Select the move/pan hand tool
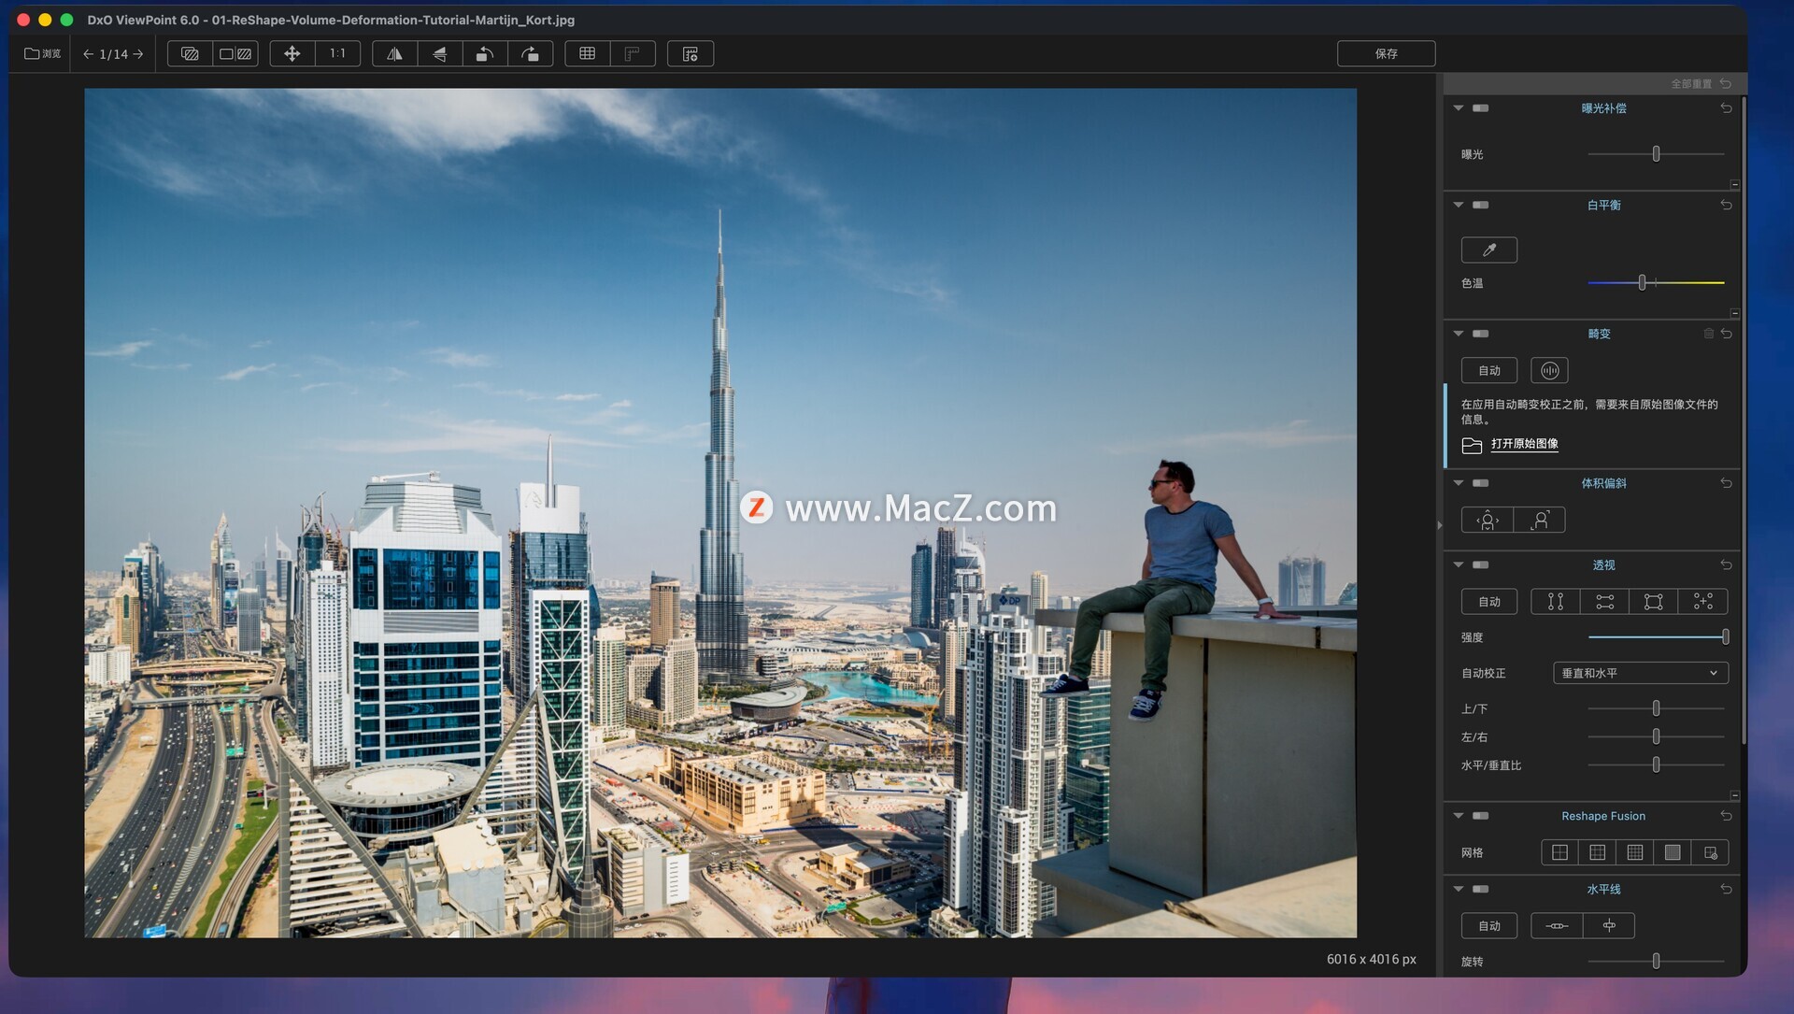 [x=292, y=54]
